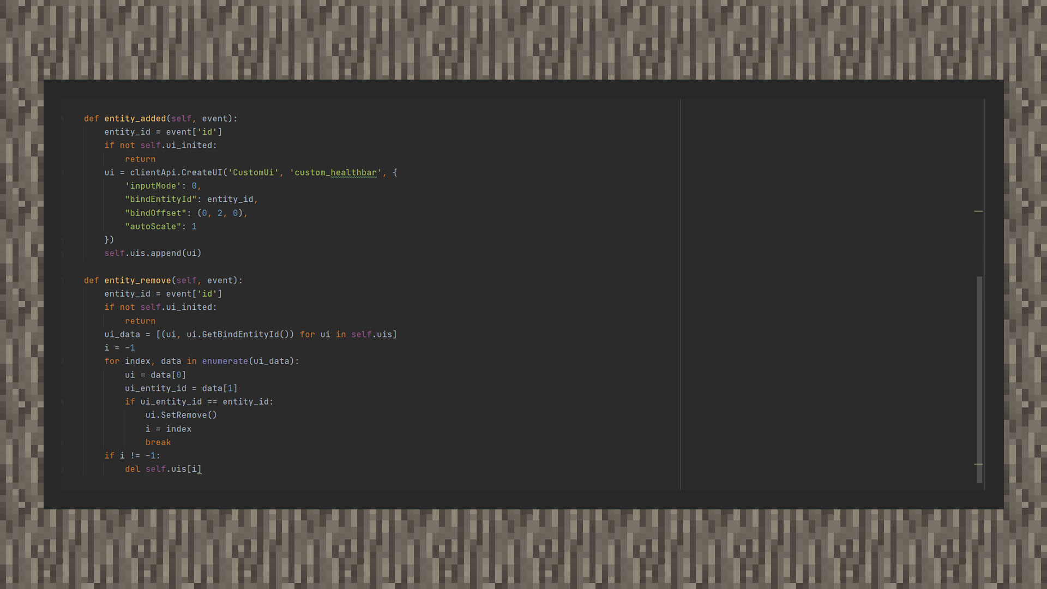Fold the CreateUI dictionary block in gutter
Viewport: 1047px width, 589px height.
[62, 172]
